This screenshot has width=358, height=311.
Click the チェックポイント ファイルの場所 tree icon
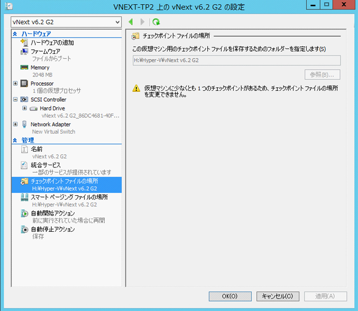[x=24, y=181]
